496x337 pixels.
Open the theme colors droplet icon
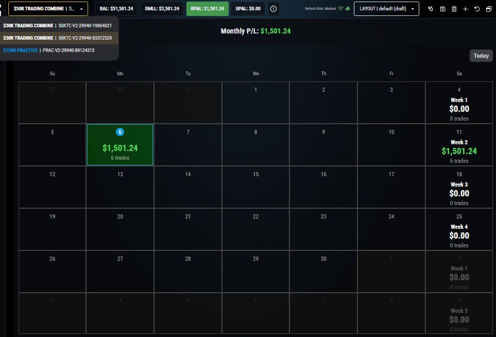coord(430,9)
